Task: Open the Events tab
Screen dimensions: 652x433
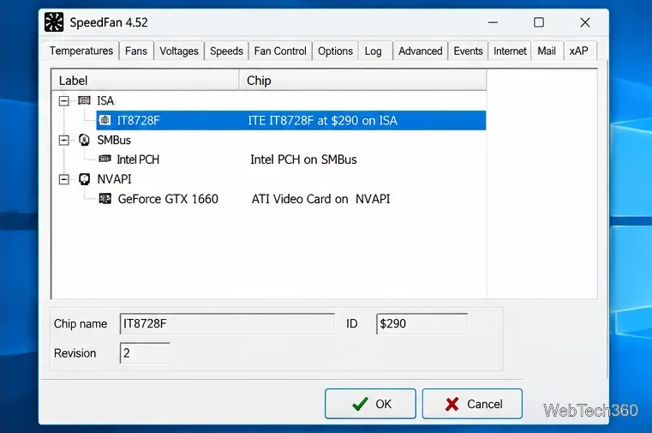Action: click(468, 51)
